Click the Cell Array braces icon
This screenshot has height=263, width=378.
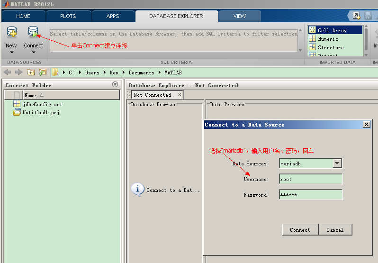pos(312,30)
